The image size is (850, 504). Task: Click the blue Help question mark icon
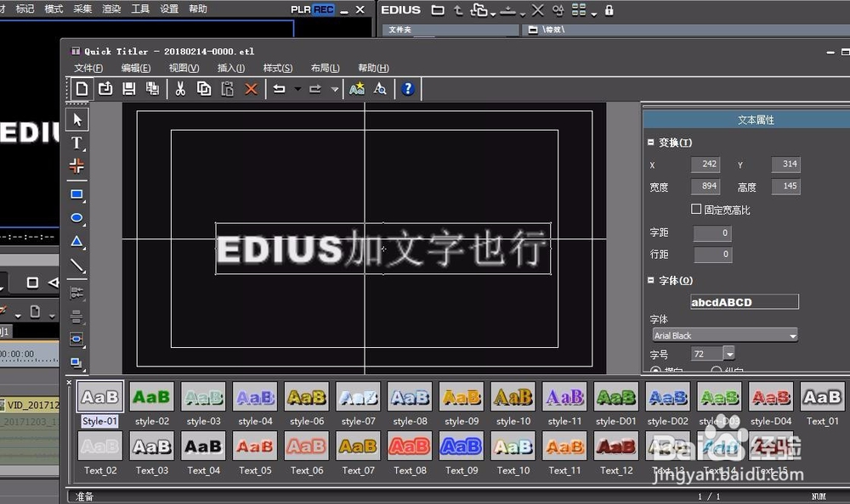pos(408,89)
